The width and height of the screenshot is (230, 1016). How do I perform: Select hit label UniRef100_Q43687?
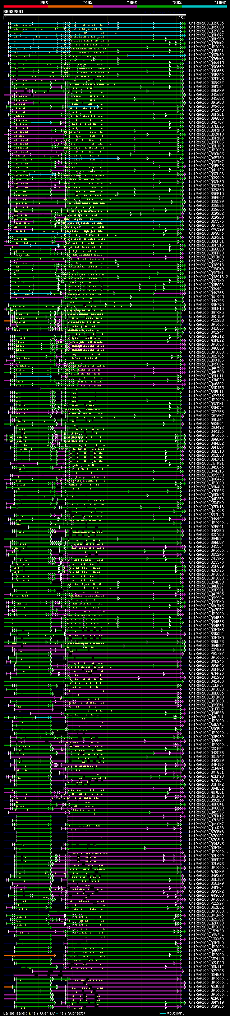click(206, 95)
